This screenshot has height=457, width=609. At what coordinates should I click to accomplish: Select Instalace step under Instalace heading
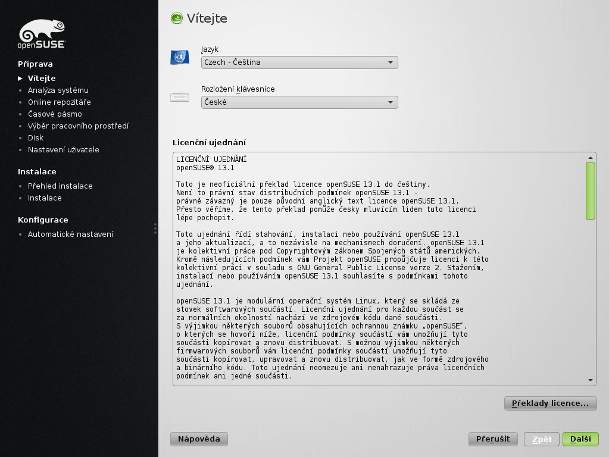click(x=45, y=198)
